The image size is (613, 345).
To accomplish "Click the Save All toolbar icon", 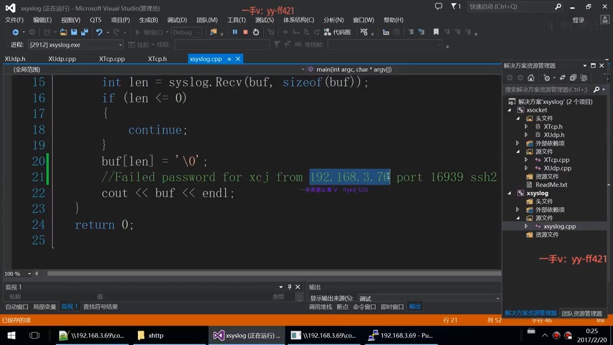I will (84, 32).
